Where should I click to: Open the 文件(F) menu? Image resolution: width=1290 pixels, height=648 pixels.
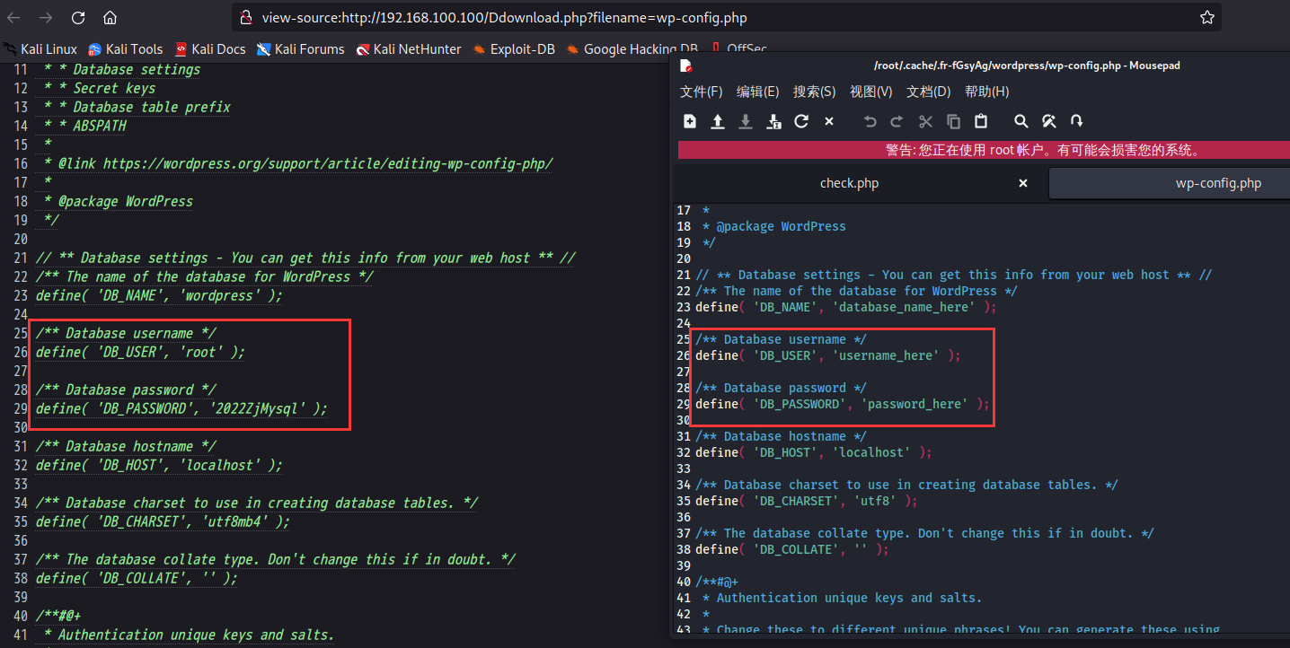[702, 92]
